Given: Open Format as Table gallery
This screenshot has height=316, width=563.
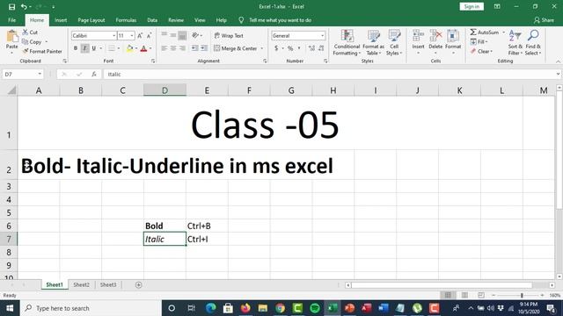Looking at the screenshot, I should pyautogui.click(x=373, y=43).
